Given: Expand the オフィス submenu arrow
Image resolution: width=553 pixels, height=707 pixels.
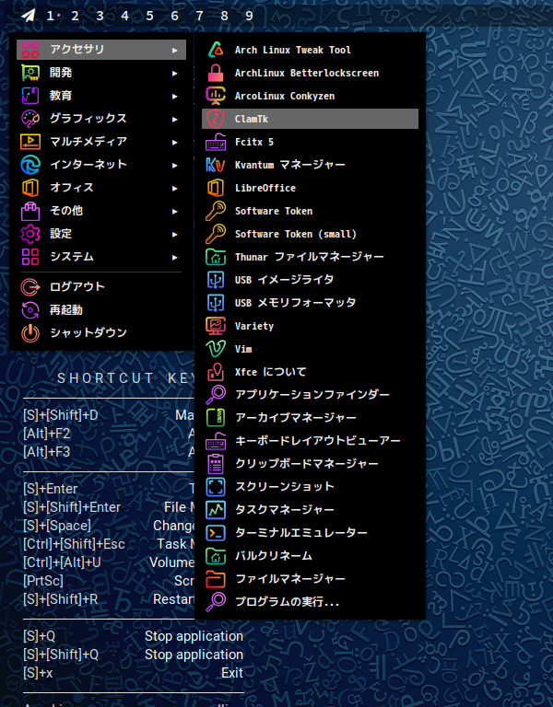Looking at the screenshot, I should coord(175,188).
